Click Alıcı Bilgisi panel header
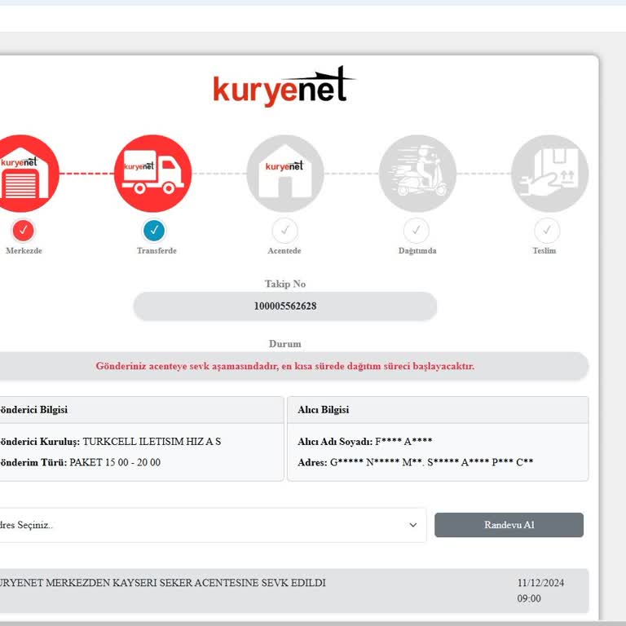626x626 pixels. (438, 410)
